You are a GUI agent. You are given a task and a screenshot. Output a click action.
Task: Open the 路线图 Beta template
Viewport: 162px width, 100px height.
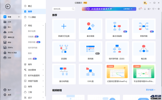91,51
